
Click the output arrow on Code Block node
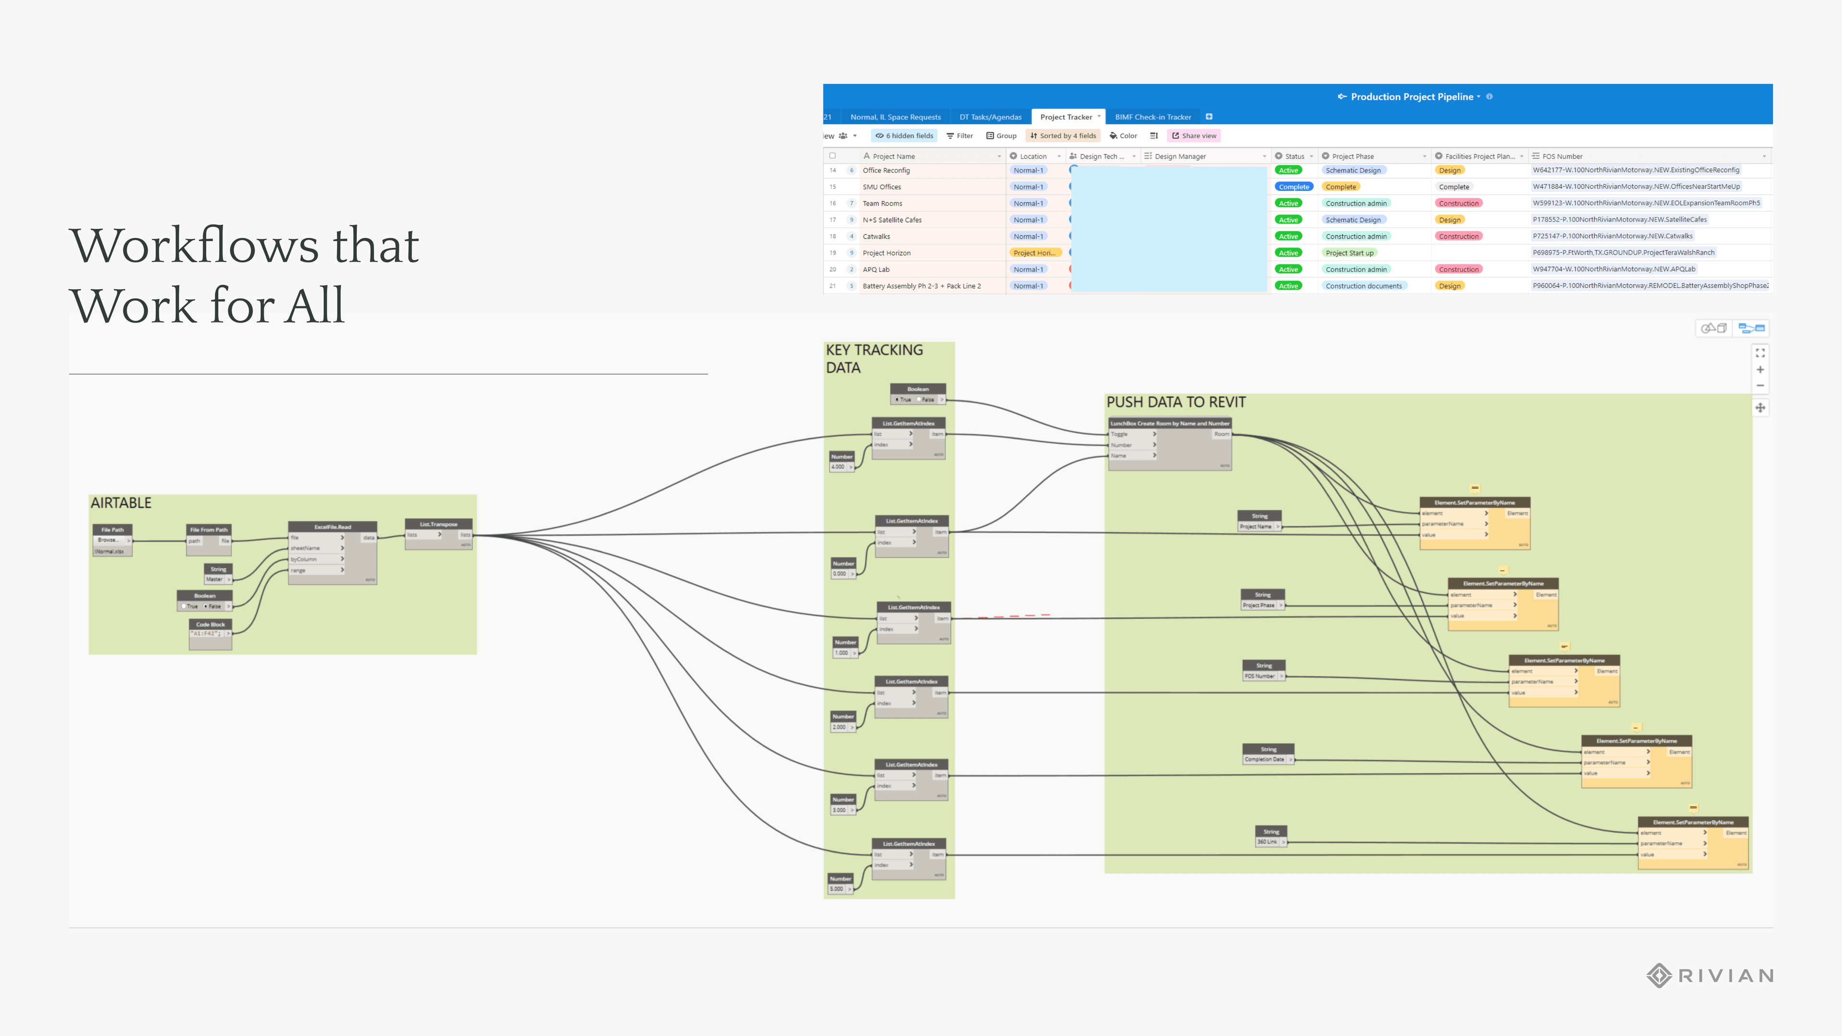tap(228, 634)
